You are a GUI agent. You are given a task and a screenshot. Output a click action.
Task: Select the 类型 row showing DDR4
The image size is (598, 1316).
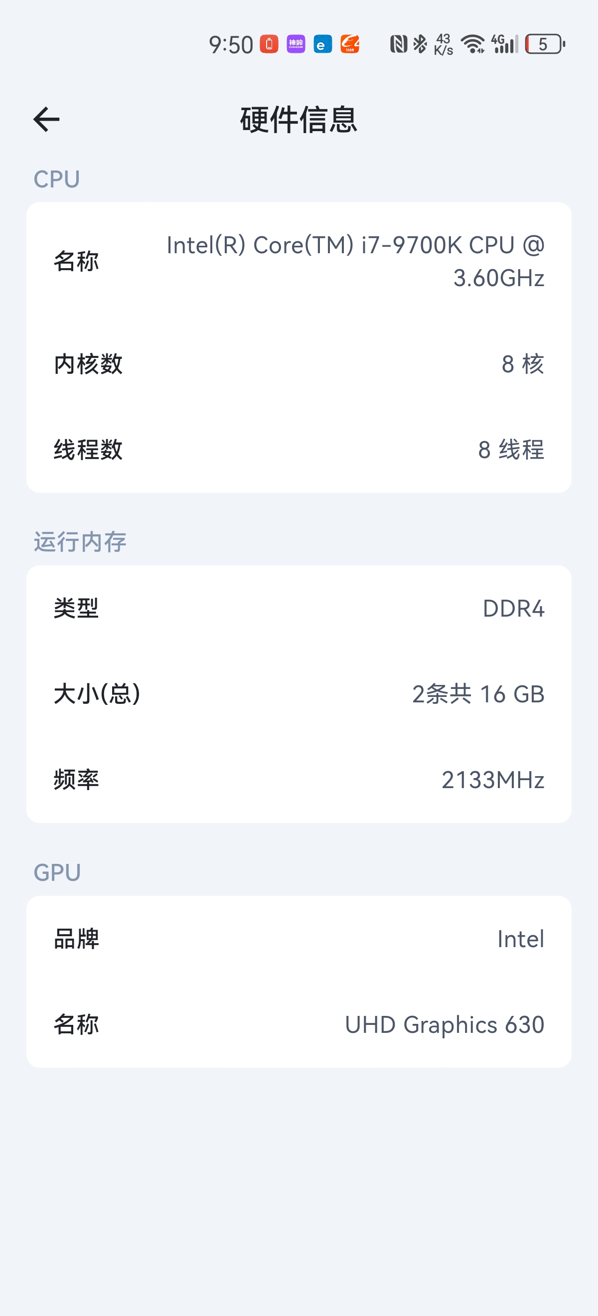coord(299,609)
